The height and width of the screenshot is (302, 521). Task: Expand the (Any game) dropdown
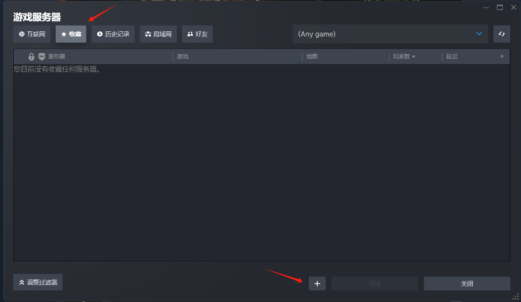pyautogui.click(x=390, y=34)
